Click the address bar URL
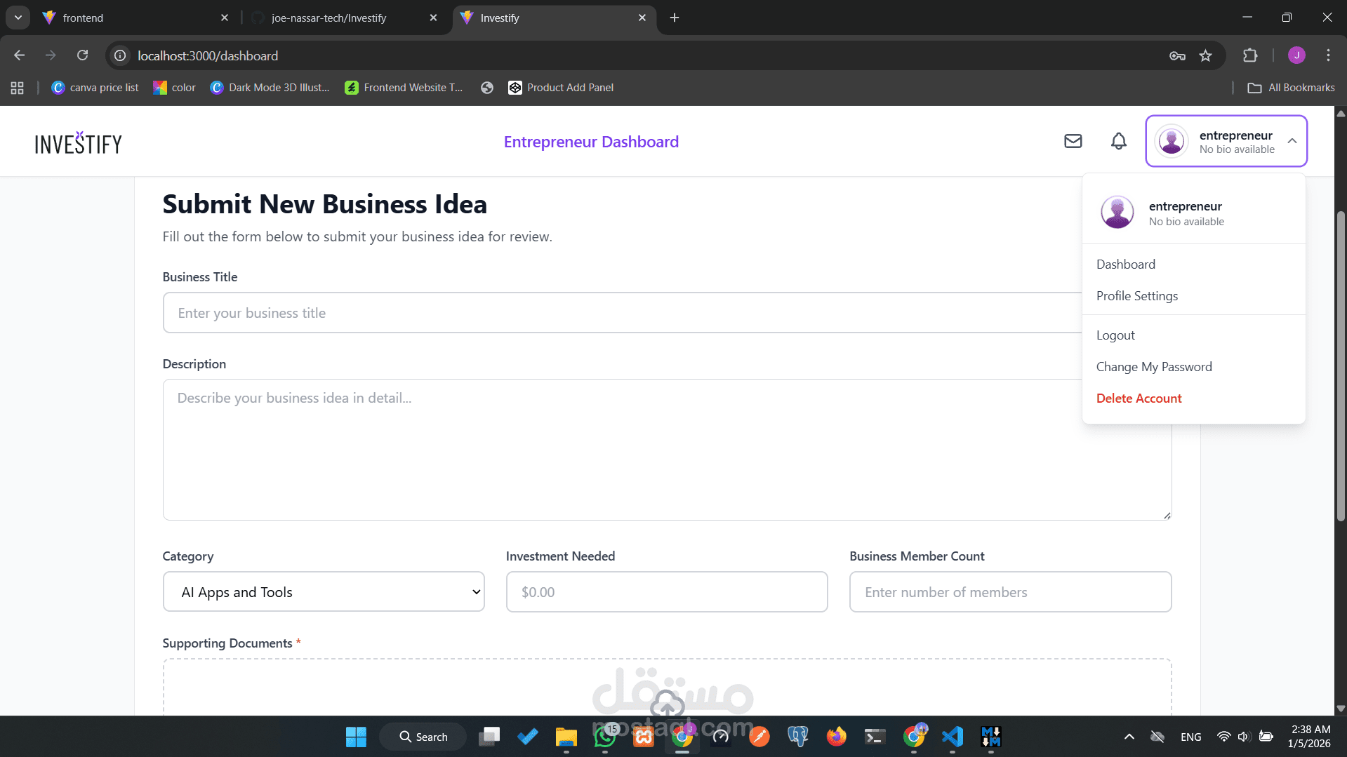 coord(208,55)
